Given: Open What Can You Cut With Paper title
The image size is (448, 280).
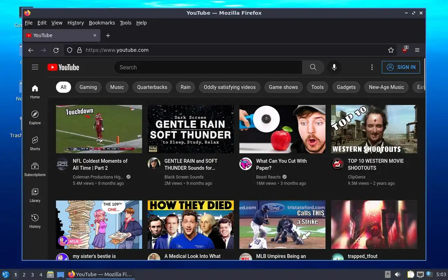Looking at the screenshot, I should (281, 164).
